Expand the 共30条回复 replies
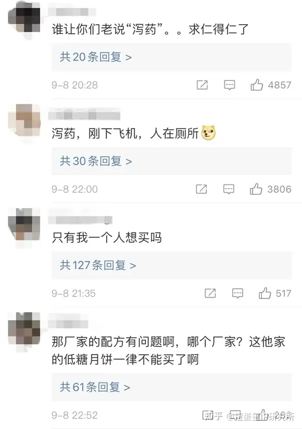The image size is (302, 429). (x=172, y=161)
